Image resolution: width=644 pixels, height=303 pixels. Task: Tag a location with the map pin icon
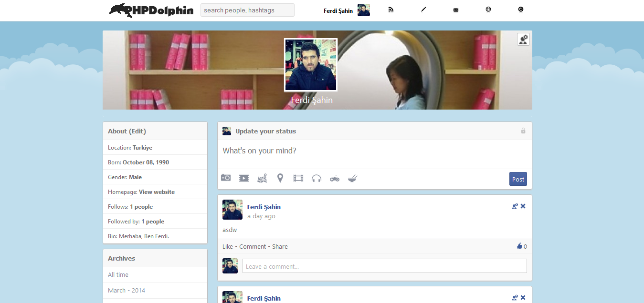click(x=280, y=177)
